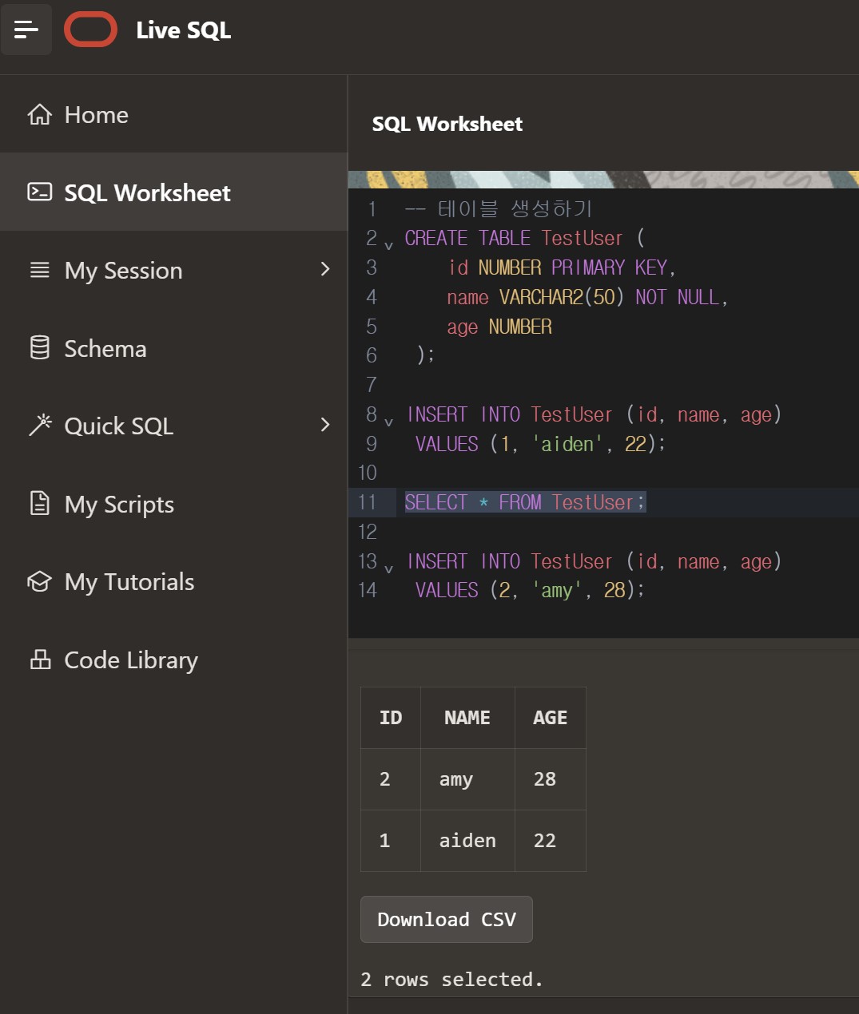Click the My Session list icon
The height and width of the screenshot is (1014, 859).
click(40, 270)
